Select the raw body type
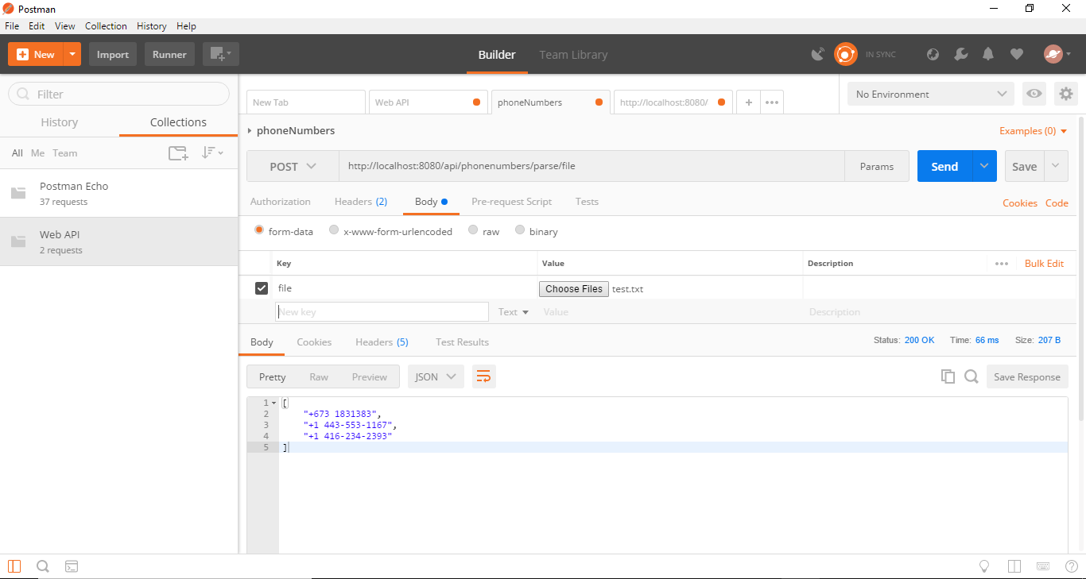 click(473, 230)
